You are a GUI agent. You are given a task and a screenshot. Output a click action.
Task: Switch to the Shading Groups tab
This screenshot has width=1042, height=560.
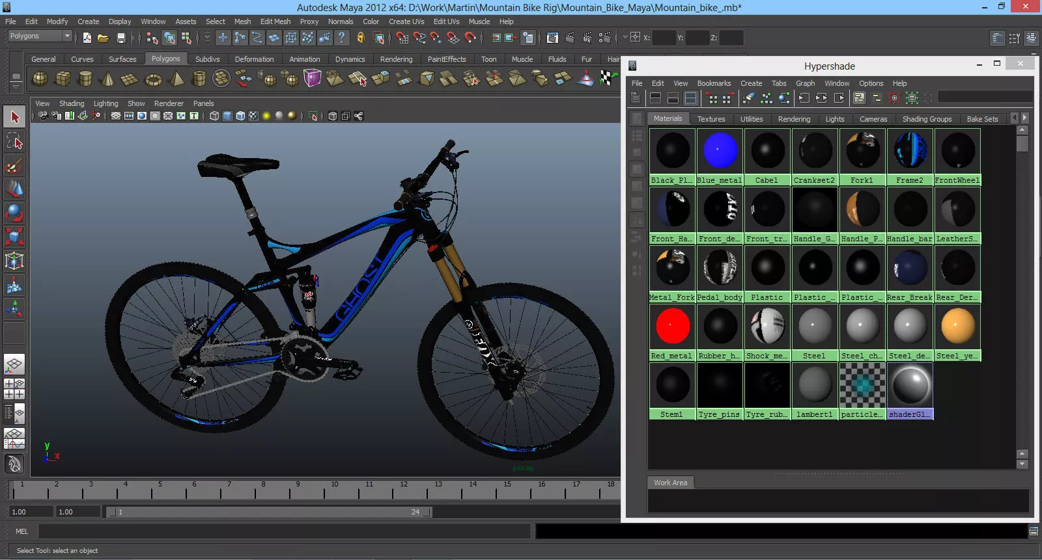tap(927, 119)
